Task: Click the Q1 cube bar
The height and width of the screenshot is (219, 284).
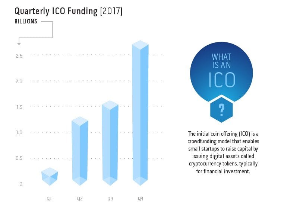Action: [x=49, y=177]
